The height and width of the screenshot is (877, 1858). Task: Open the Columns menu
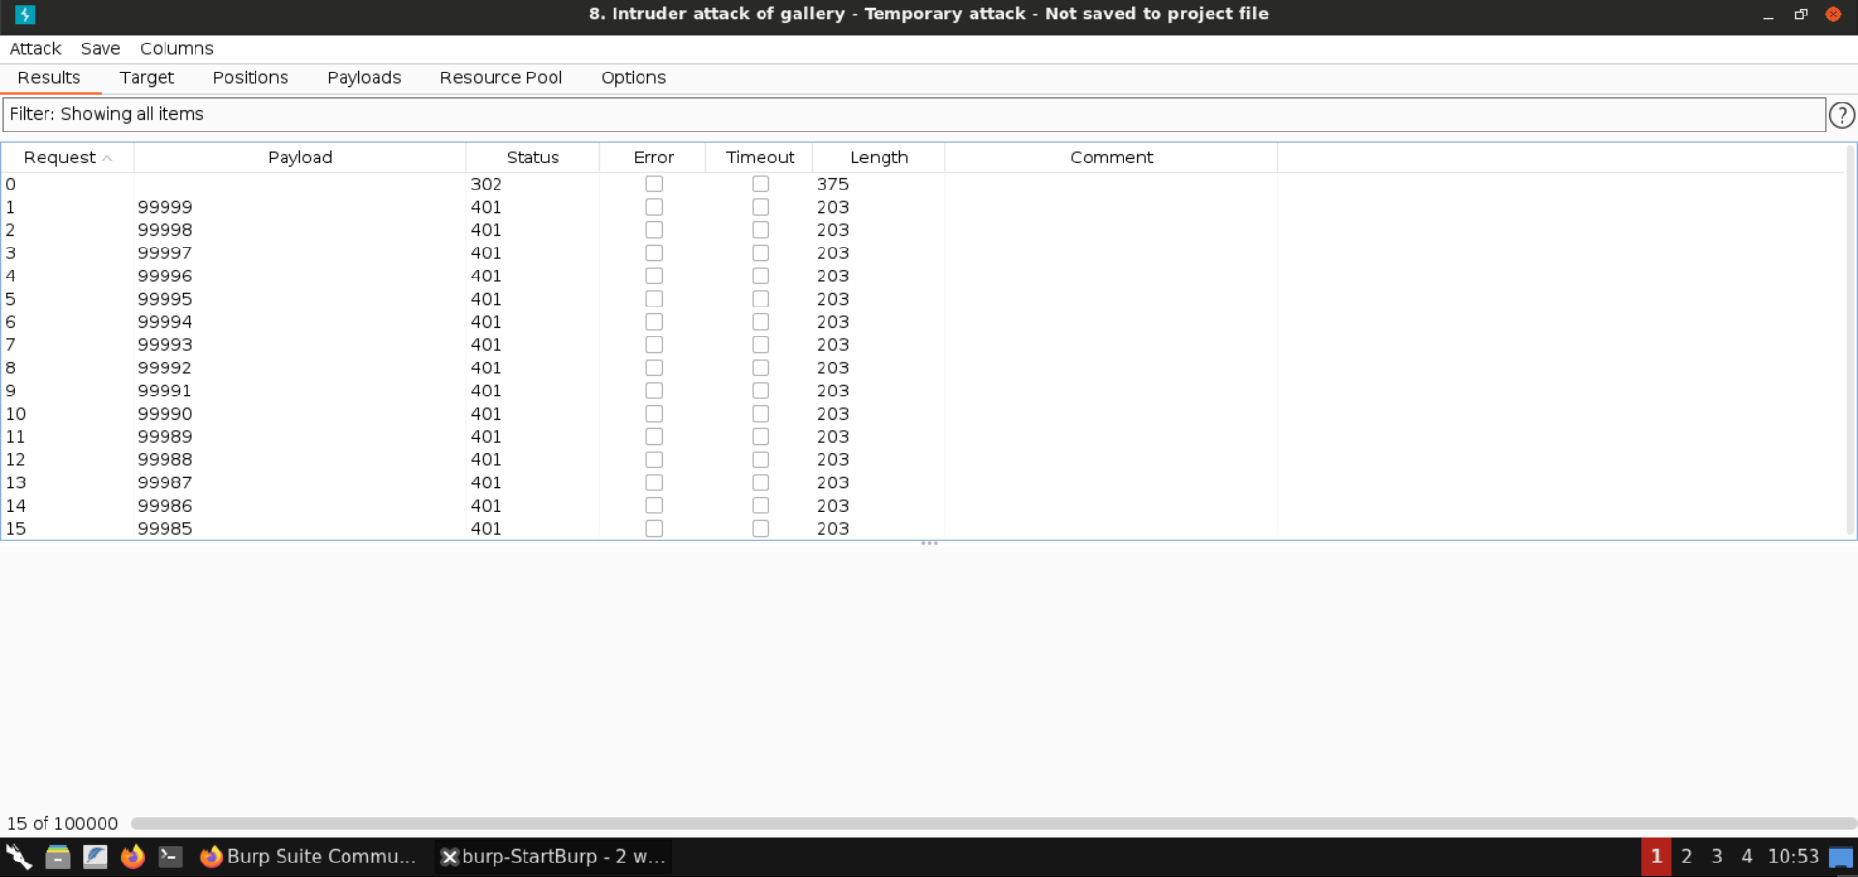click(x=176, y=48)
